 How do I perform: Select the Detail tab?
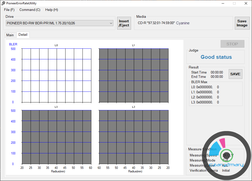click(x=23, y=35)
